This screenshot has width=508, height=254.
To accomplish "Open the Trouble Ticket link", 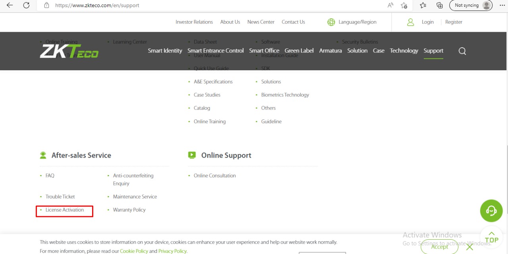I will tap(60, 197).
